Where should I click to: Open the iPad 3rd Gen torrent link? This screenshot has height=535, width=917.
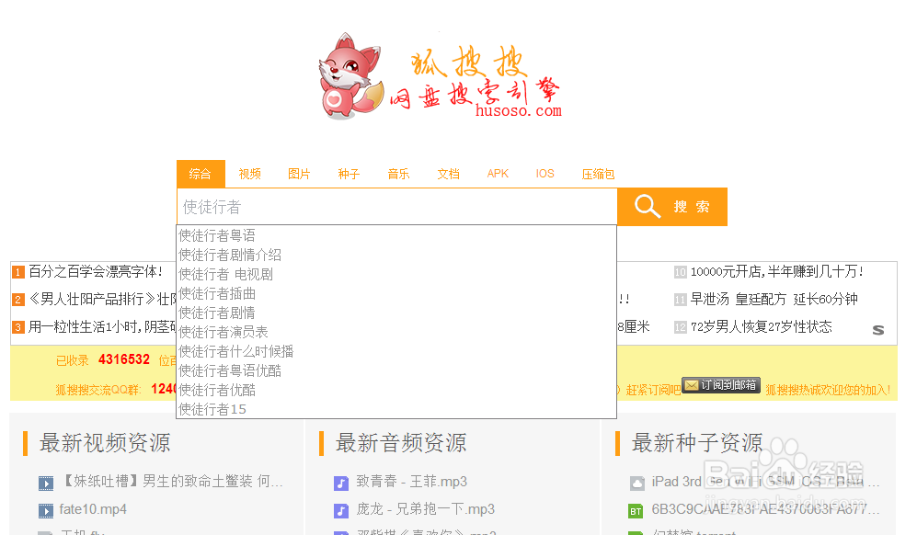(765, 482)
